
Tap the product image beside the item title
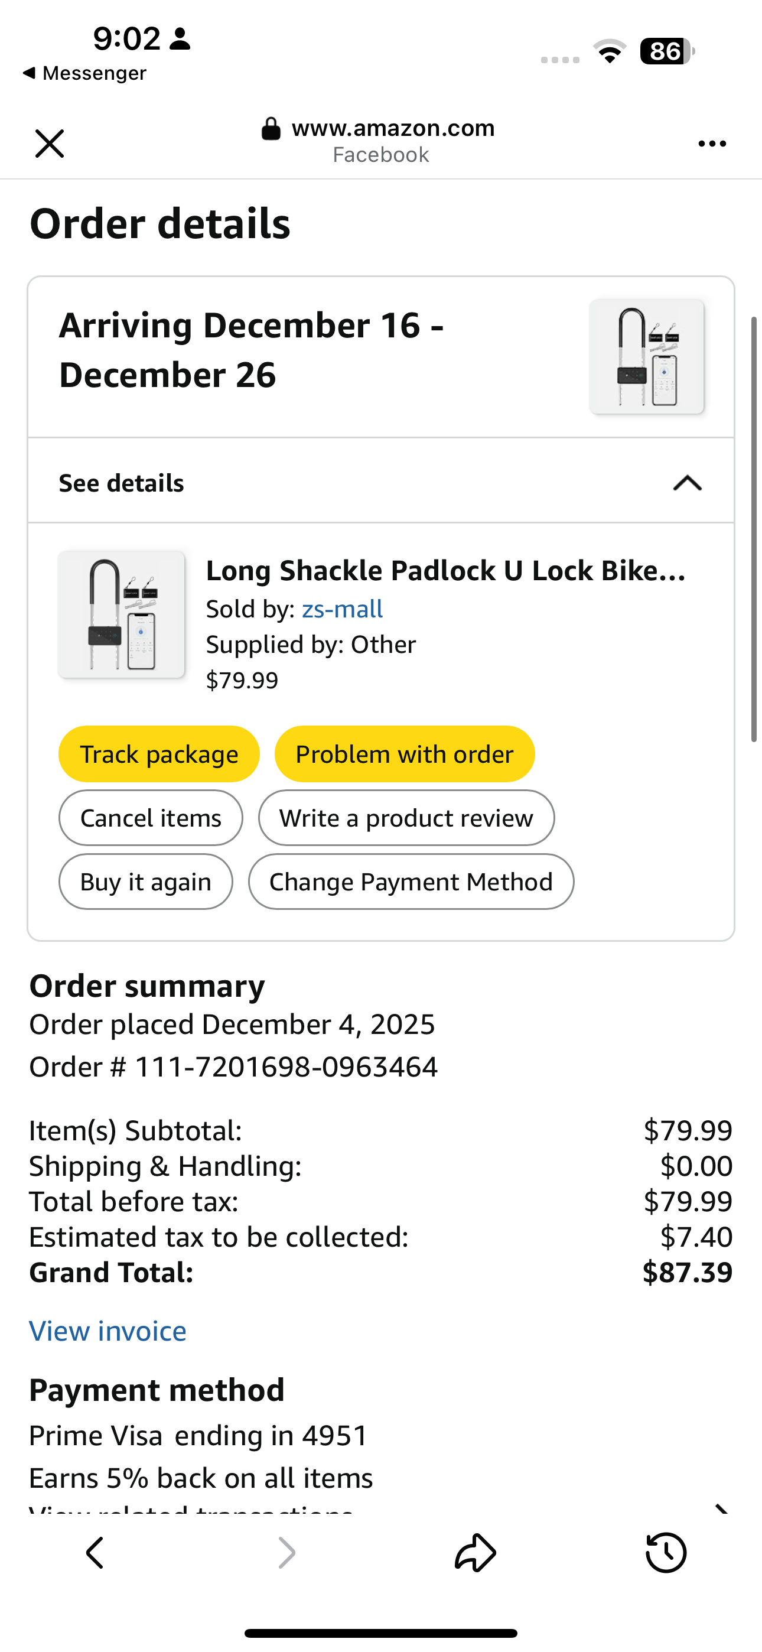121,614
